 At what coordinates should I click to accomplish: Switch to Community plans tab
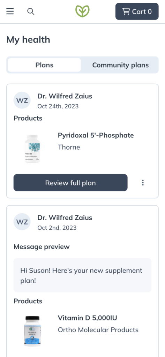120,65
